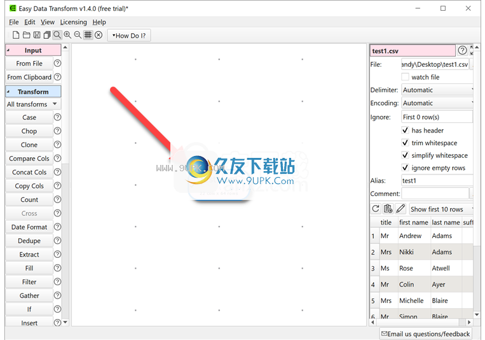Image resolution: width=485 pixels, height=340 pixels.
Task: Click Email us questions/feedback button
Action: coord(426,334)
